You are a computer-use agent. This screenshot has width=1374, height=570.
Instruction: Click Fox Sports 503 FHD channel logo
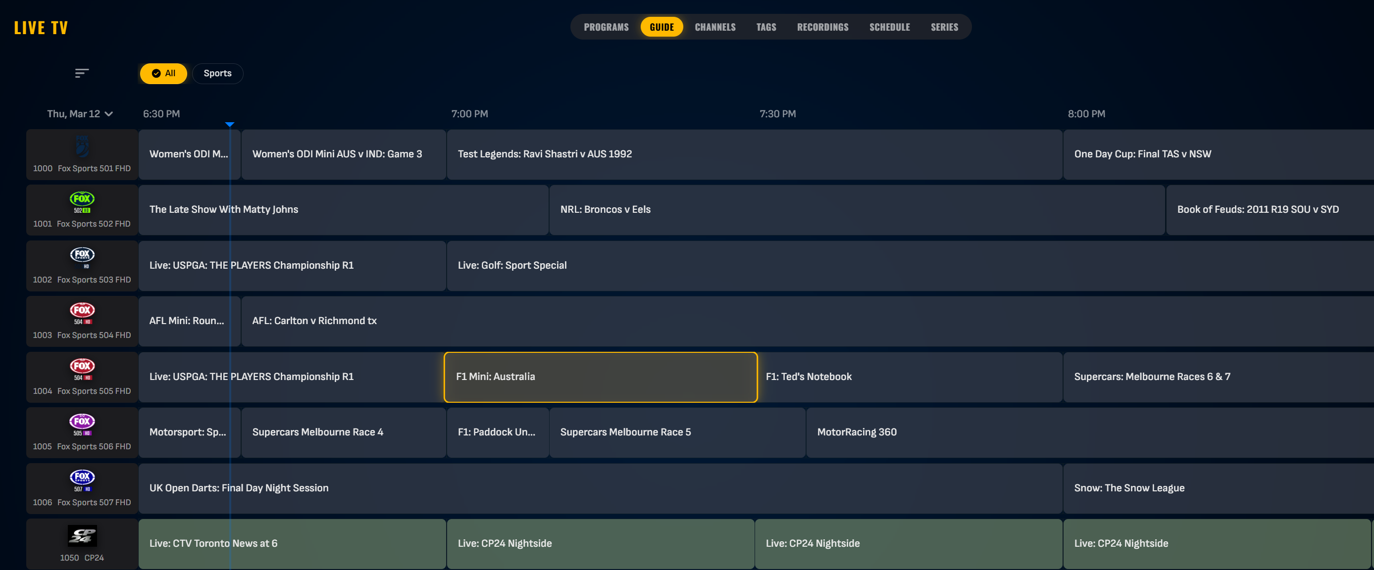coord(82,257)
